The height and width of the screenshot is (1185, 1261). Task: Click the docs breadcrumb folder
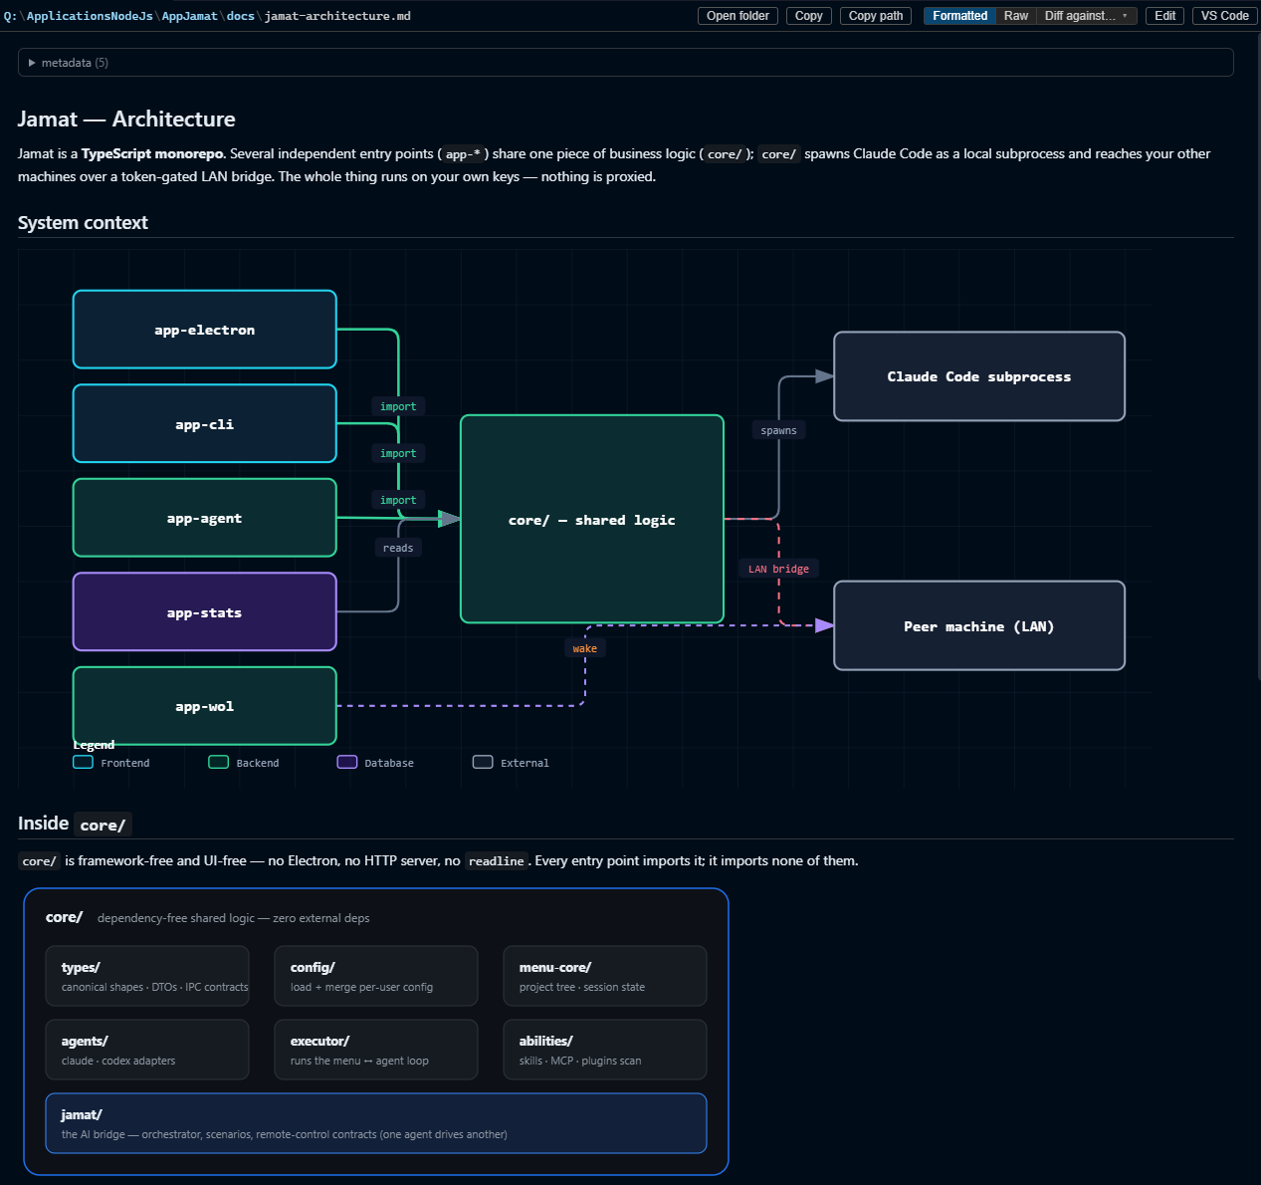coord(240,16)
